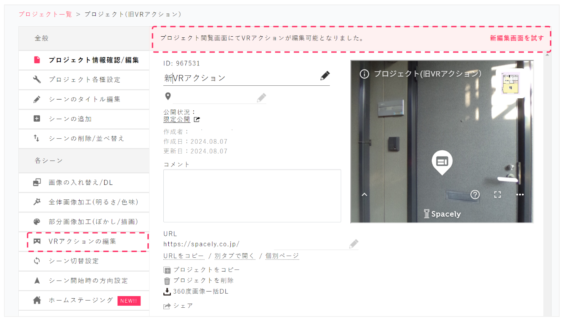Click the info icon in VR viewer
Viewport: 565px width, 319px height.
tap(364, 74)
